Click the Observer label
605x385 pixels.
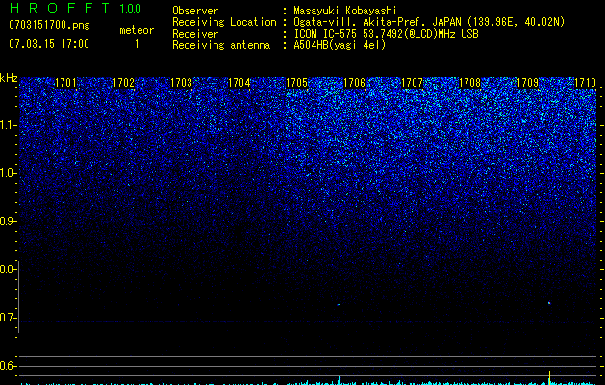click(x=195, y=11)
